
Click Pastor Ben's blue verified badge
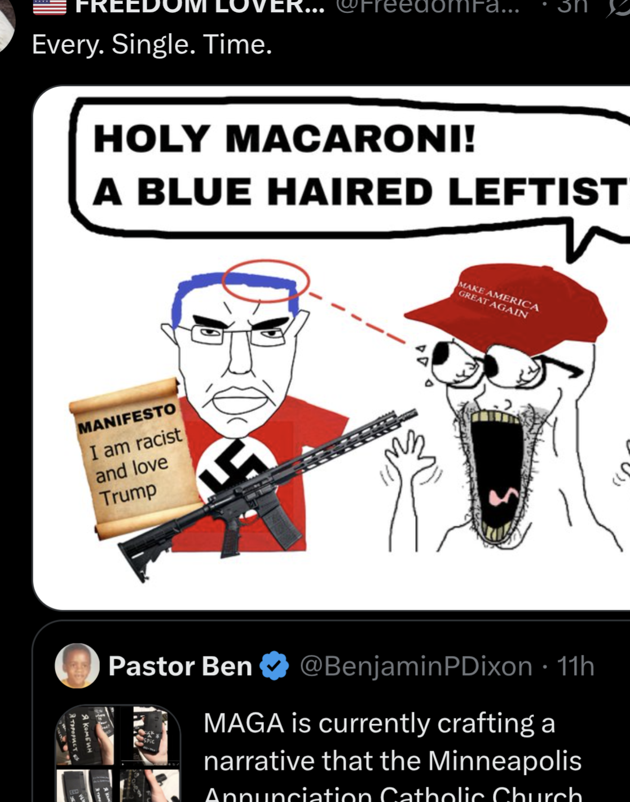click(x=274, y=666)
